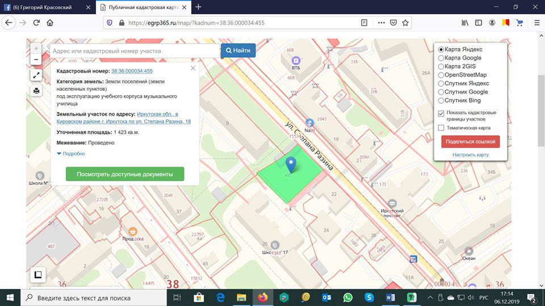Open Word from taskbar
The height and width of the screenshot is (306, 545).
click(x=391, y=297)
